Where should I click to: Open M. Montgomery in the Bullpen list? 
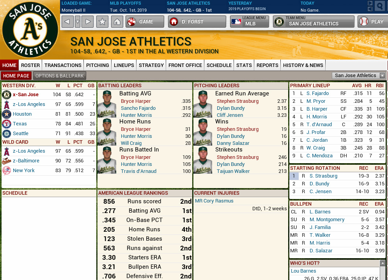327,220
